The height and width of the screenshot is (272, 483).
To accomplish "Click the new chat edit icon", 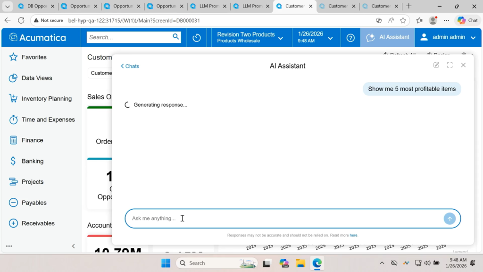I will point(436,65).
